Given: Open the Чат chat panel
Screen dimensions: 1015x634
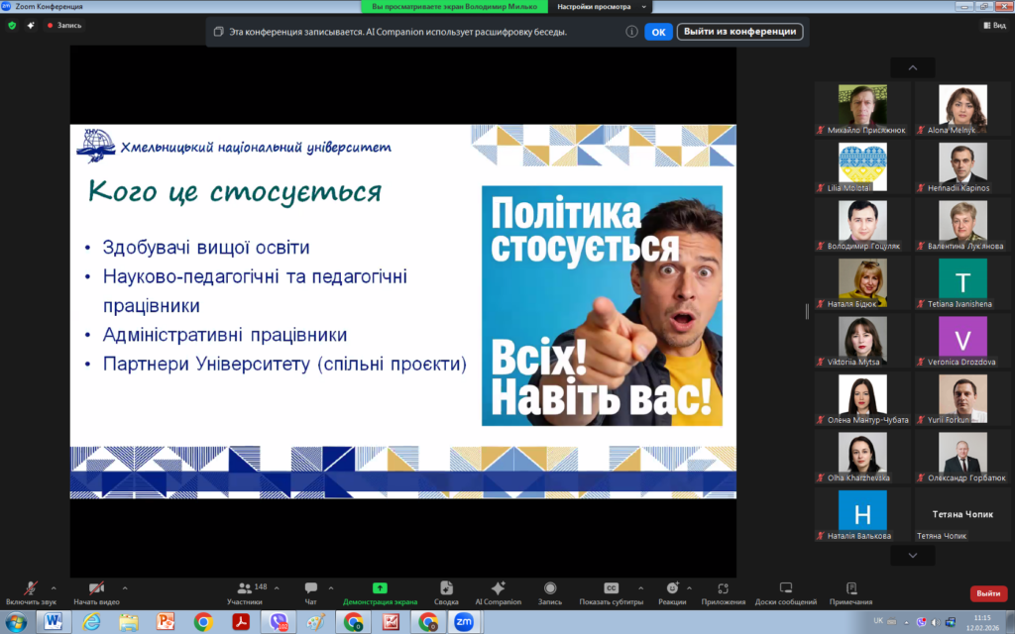Looking at the screenshot, I should point(311,588).
